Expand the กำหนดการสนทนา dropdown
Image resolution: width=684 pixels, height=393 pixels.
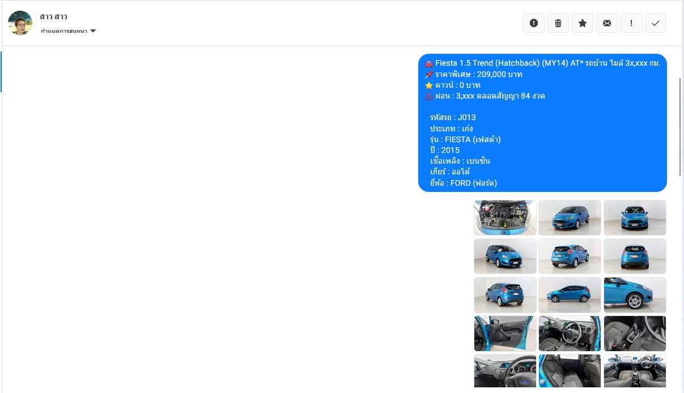coord(68,31)
